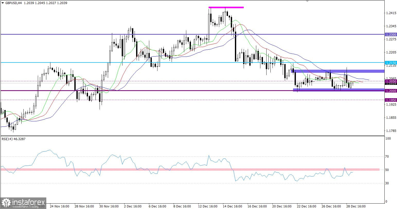Click the 14 Dec 16:00 date label
Screen dimensions: 397x209
[232, 206]
